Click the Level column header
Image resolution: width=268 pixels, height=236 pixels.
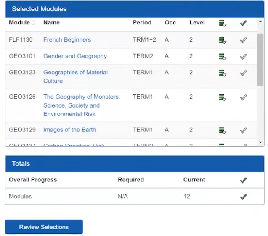[x=197, y=22]
